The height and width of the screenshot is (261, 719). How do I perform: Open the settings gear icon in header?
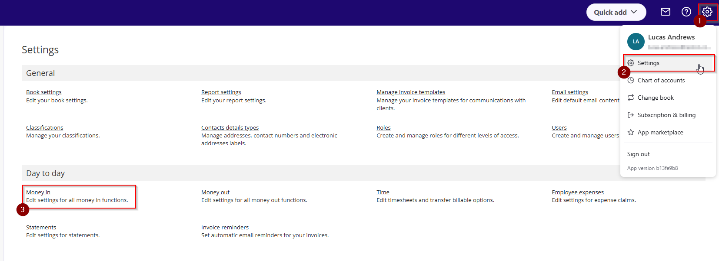pos(707,12)
